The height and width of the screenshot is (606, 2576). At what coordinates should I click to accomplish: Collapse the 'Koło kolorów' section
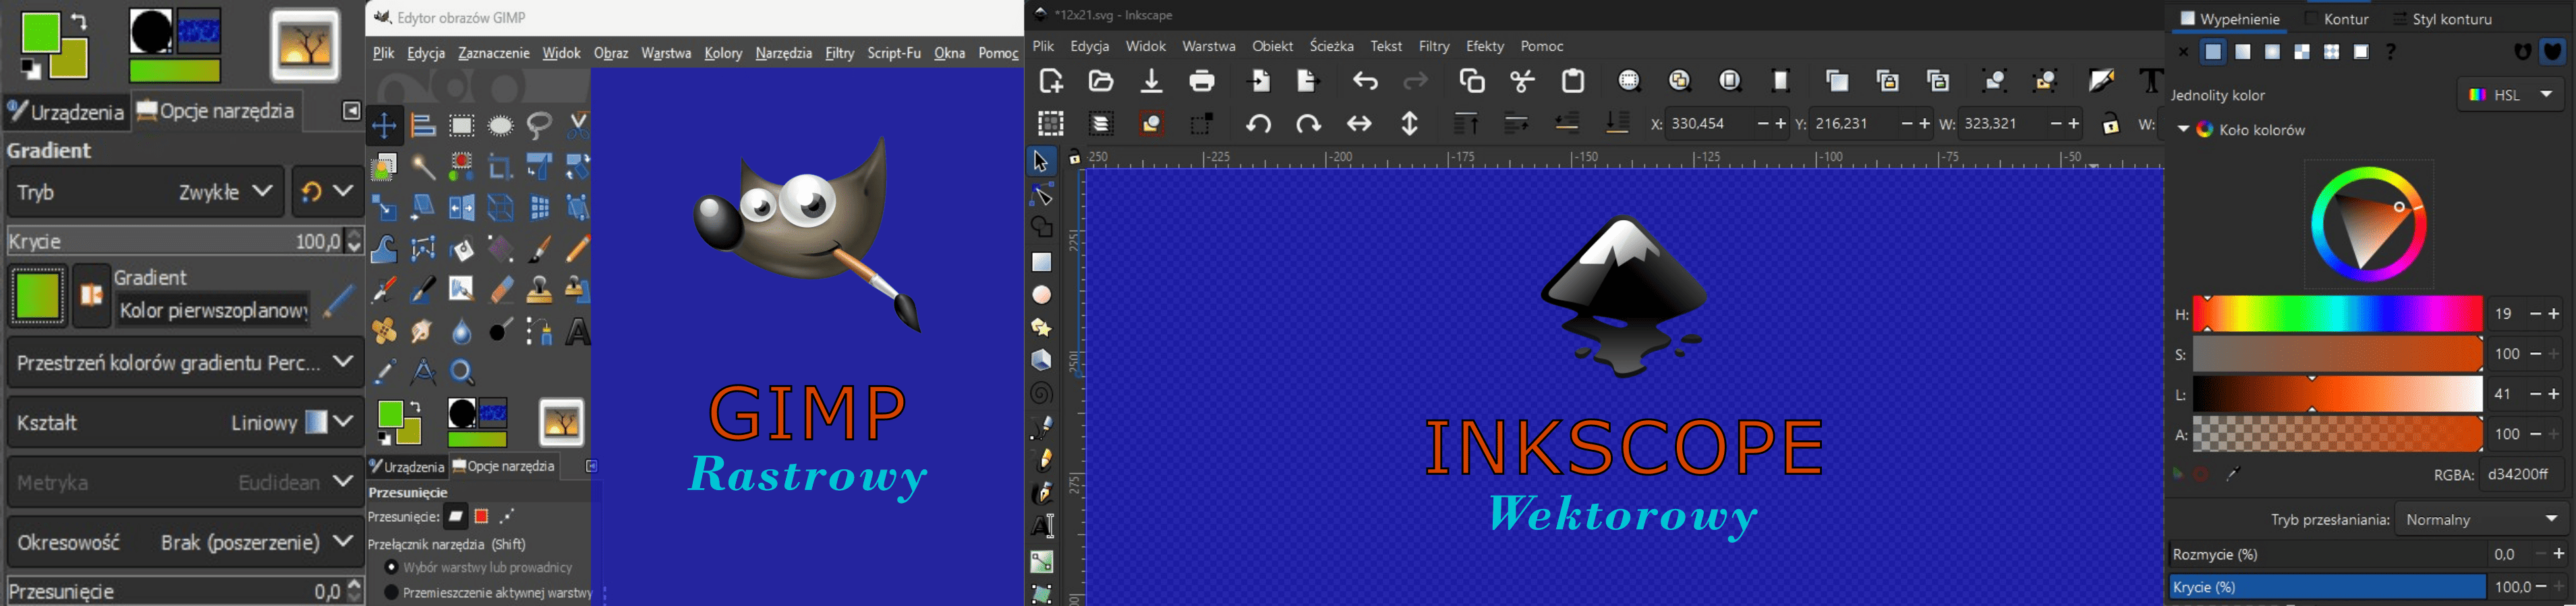click(x=2183, y=130)
